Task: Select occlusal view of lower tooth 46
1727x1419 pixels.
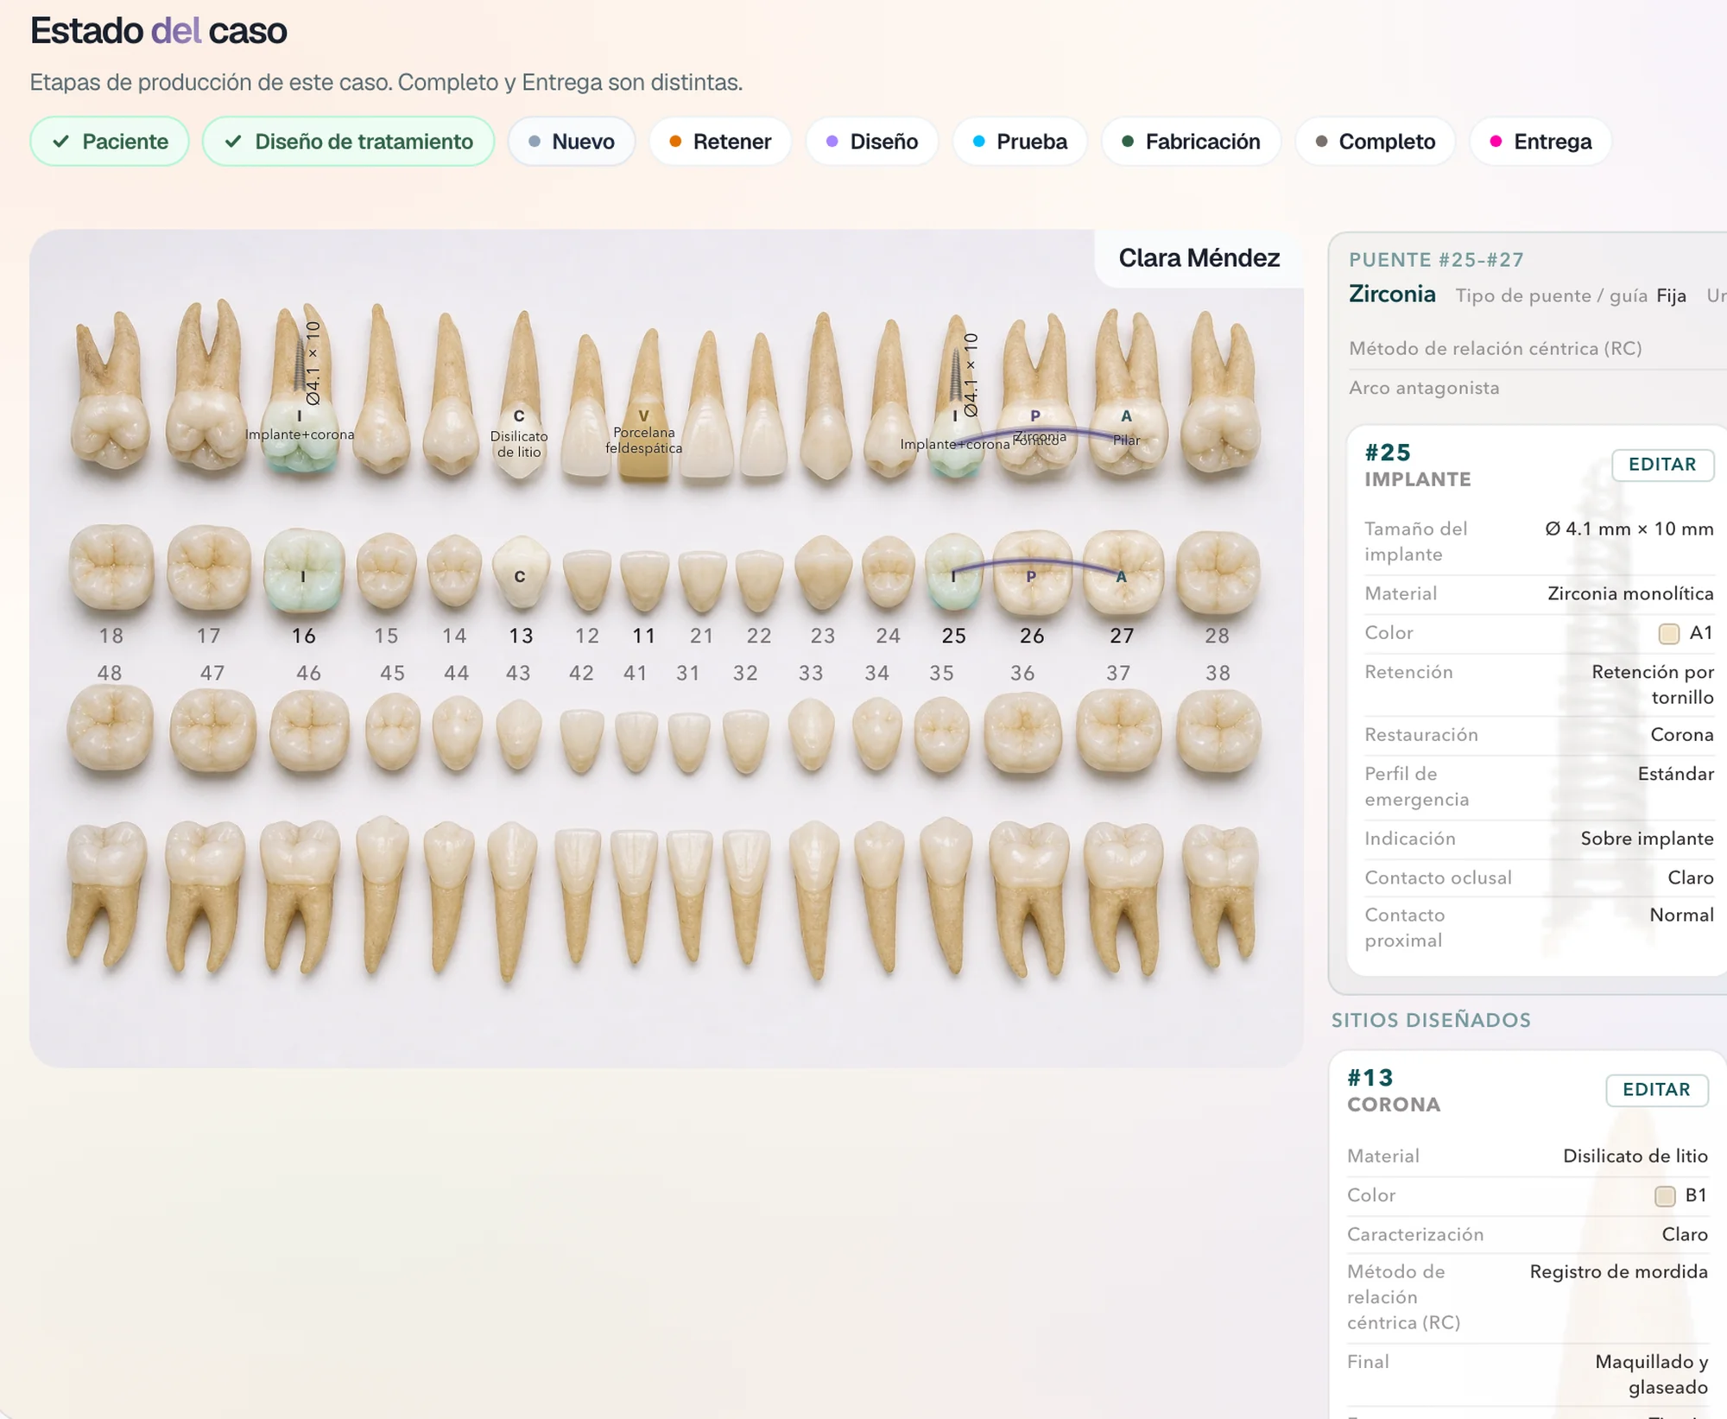Action: [309, 730]
